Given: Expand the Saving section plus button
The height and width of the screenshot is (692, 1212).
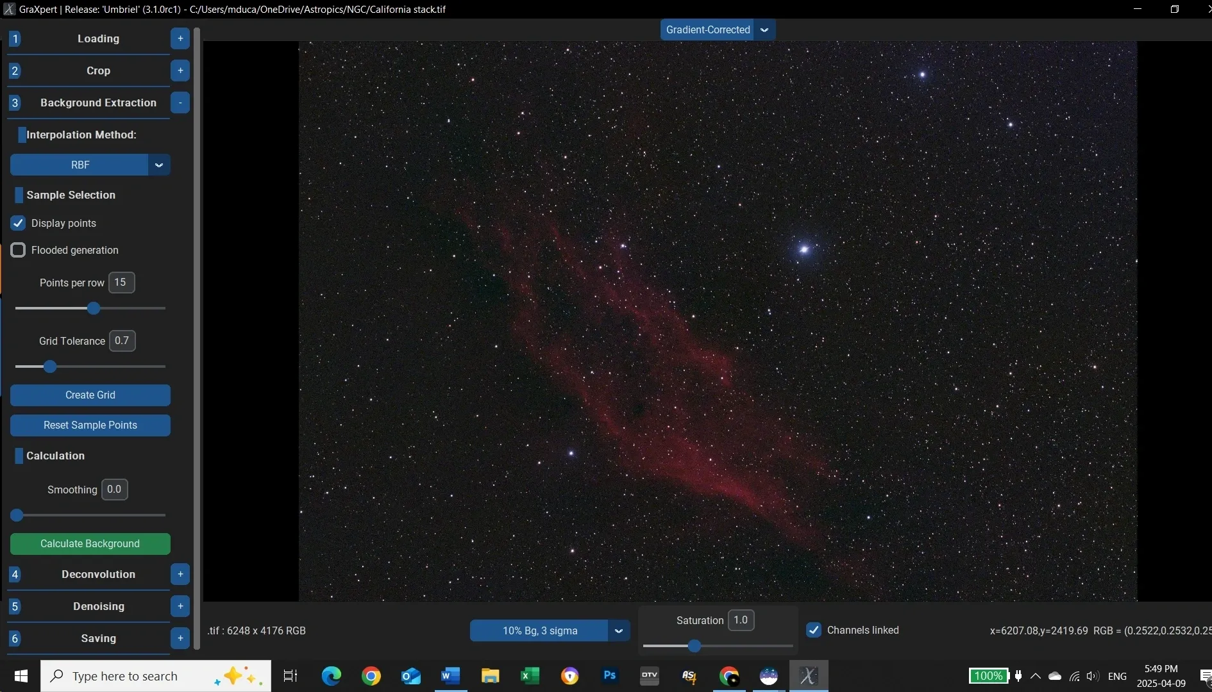Looking at the screenshot, I should [180, 638].
